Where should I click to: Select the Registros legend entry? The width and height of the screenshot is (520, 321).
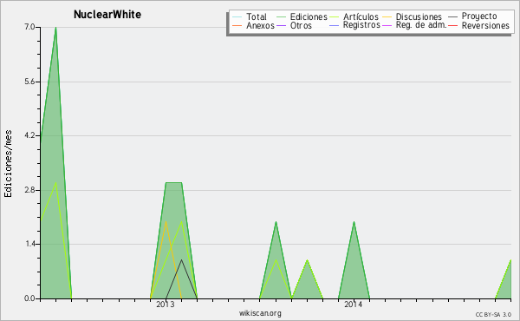tap(354, 25)
